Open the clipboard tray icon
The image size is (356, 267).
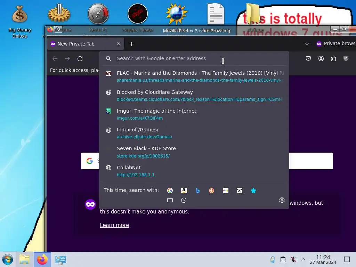pyautogui.click(x=283, y=259)
